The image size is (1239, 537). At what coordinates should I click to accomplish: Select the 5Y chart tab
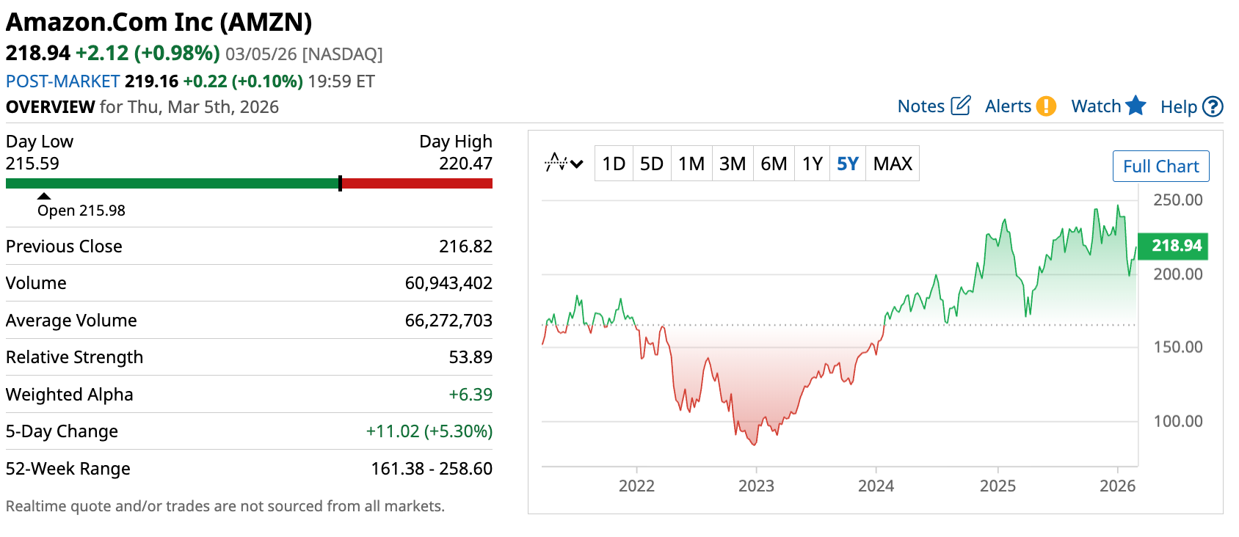pyautogui.click(x=847, y=164)
